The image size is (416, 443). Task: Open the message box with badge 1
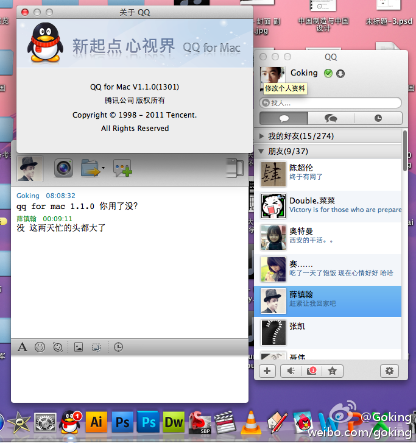tap(312, 371)
